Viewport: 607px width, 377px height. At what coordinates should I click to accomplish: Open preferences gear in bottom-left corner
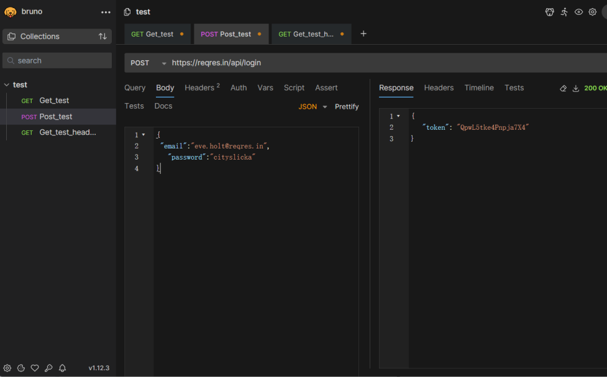point(7,368)
